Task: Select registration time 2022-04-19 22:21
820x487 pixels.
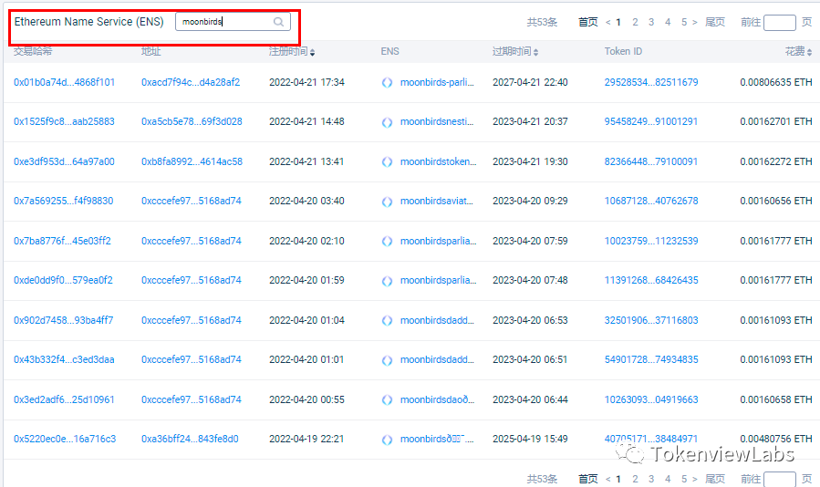Action: pyautogui.click(x=306, y=439)
